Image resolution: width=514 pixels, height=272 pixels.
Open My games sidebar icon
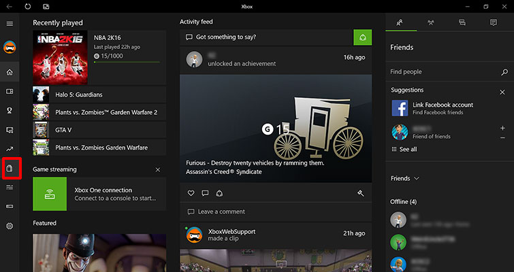tap(10, 92)
